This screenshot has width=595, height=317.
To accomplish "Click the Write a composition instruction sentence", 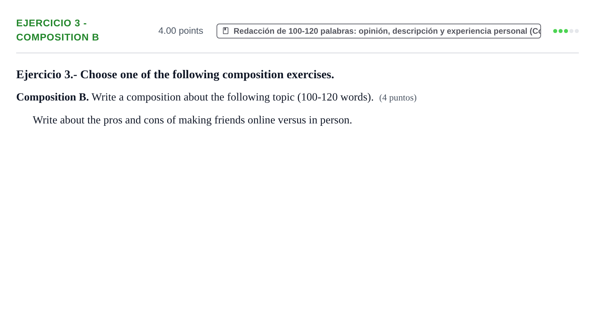I will point(232,97).
